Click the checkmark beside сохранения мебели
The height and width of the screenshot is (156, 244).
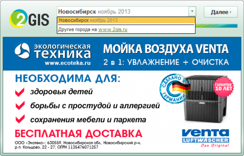tap(20, 119)
